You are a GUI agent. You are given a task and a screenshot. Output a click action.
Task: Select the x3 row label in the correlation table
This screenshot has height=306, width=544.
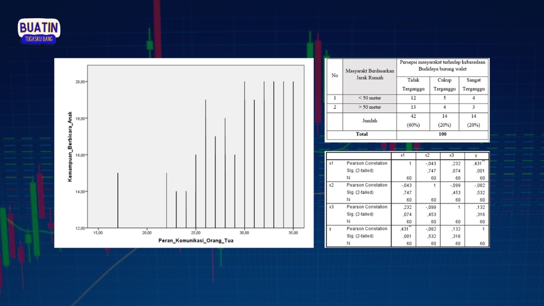[331, 207]
